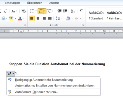The image size is (123, 108).
Task: Click the sort A-Z icon
Action: [x=73, y=11]
